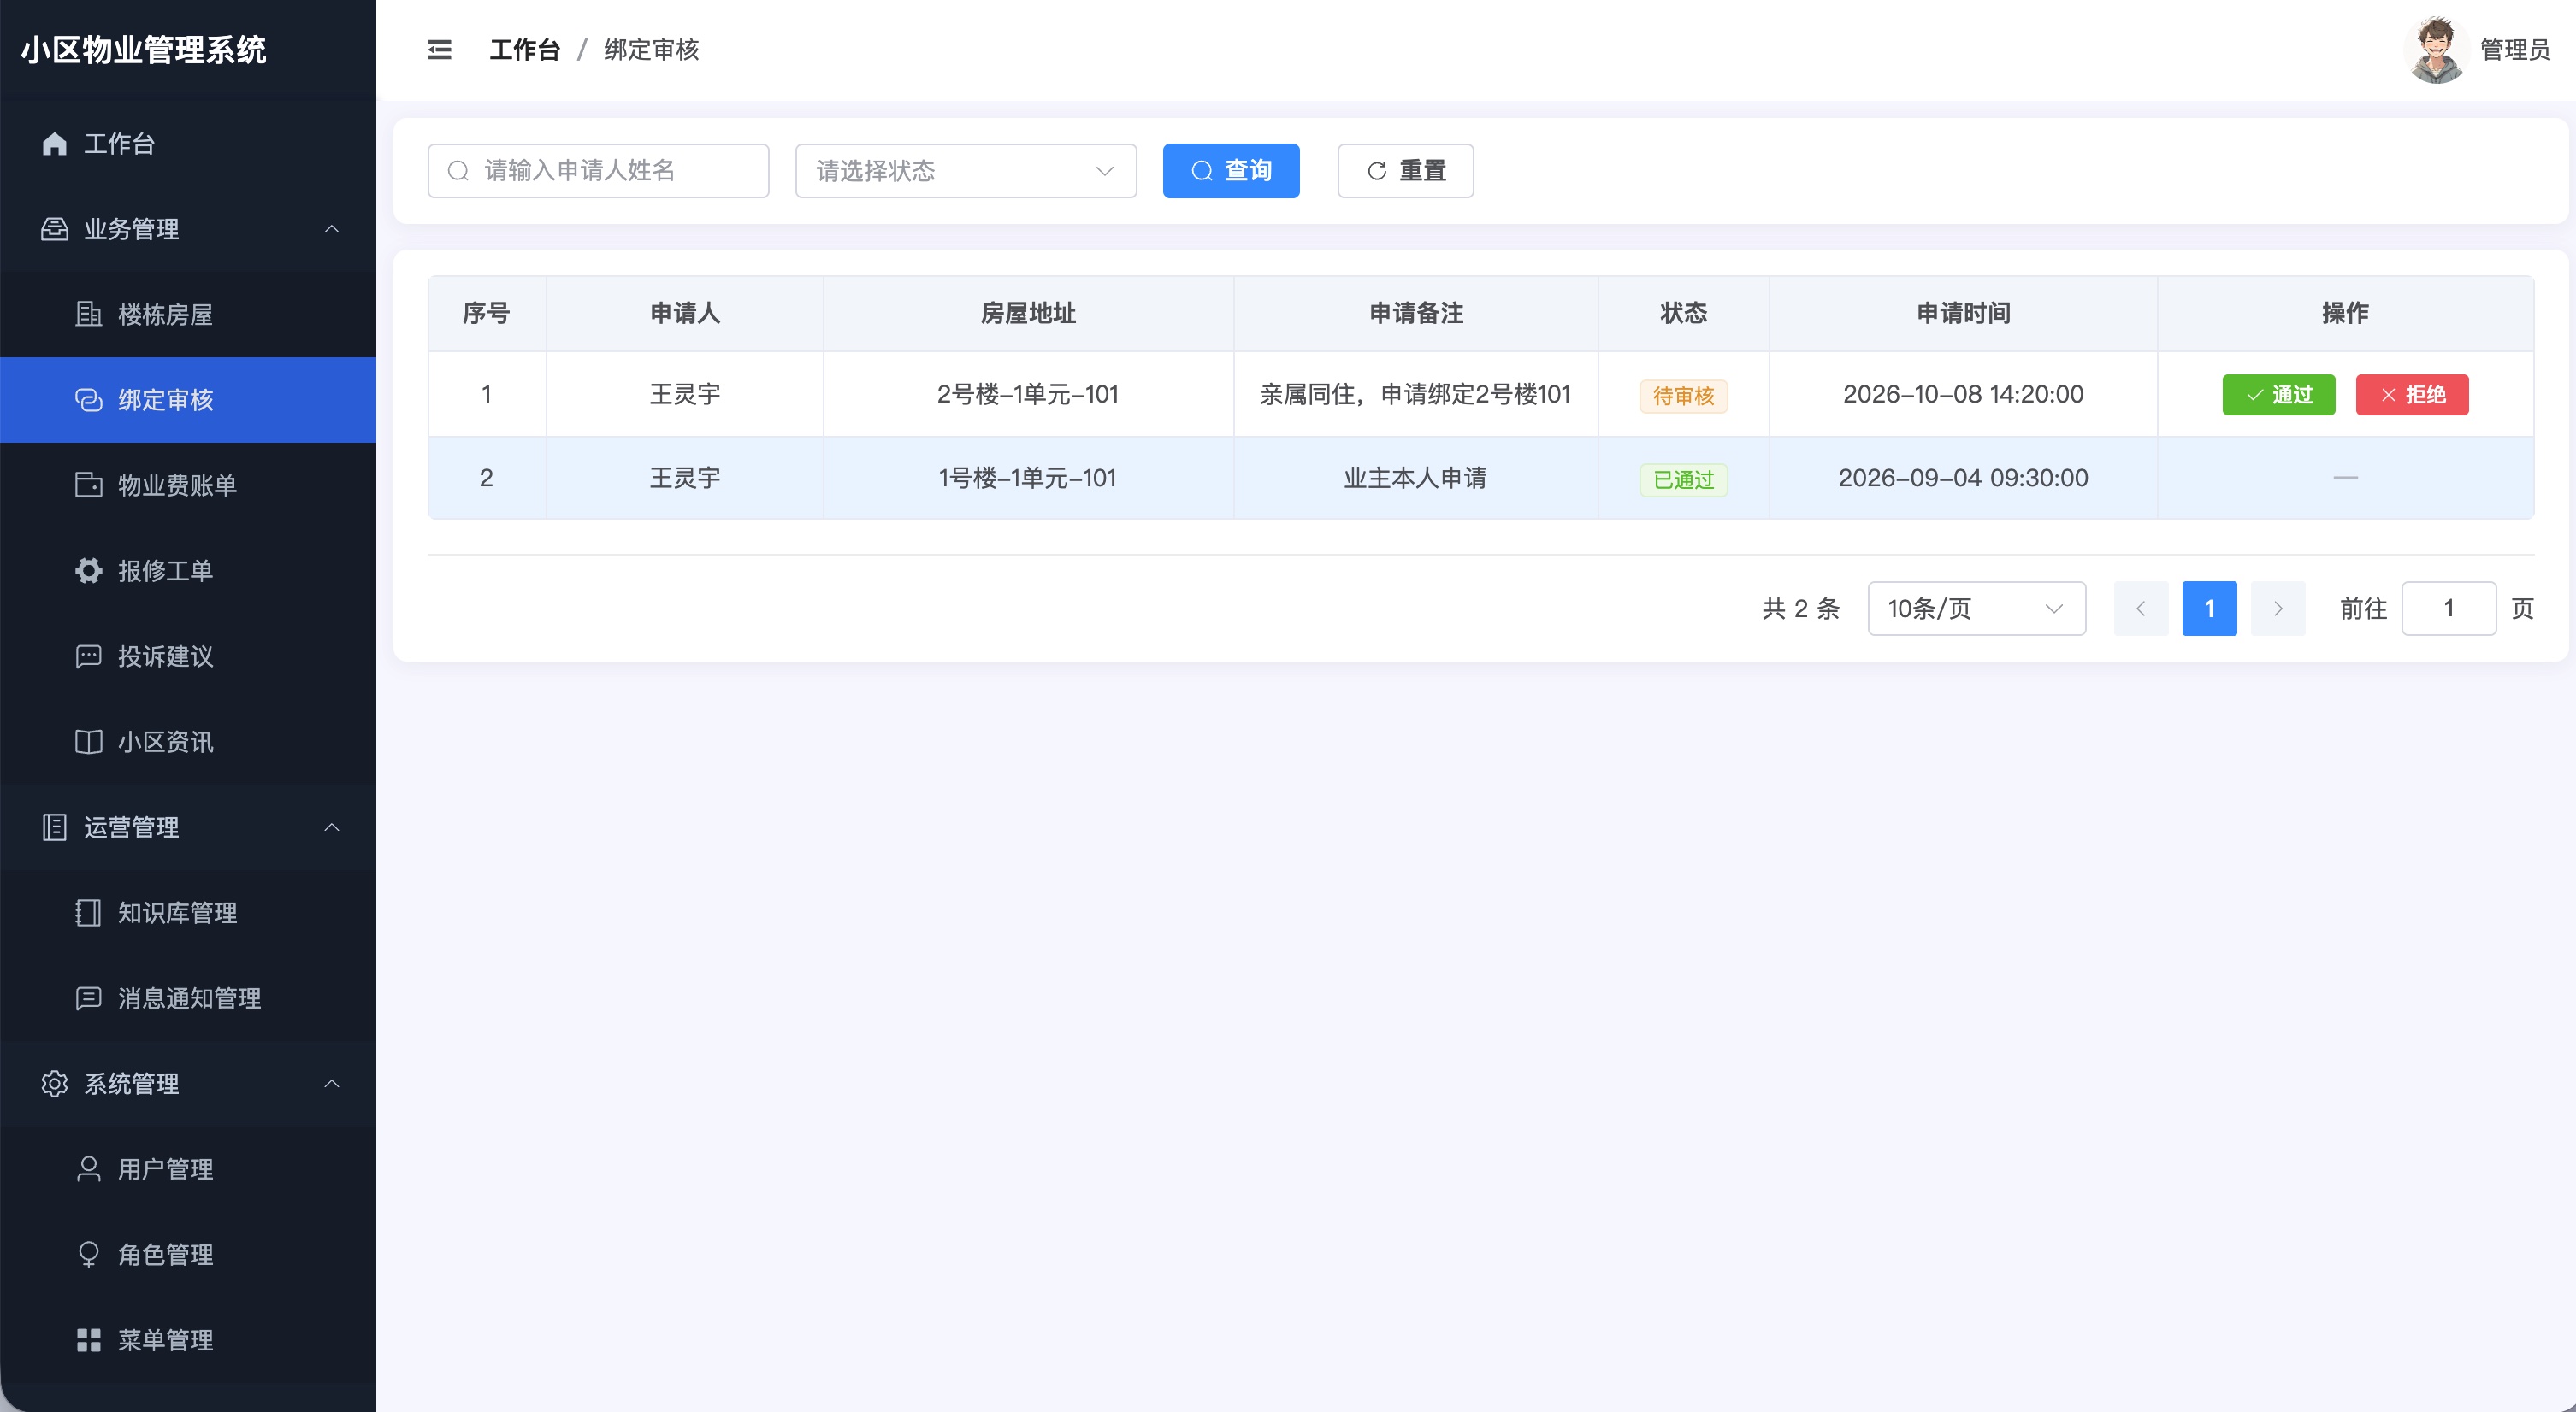Screen dimensions: 2576x1412
Task: Click the gear icon beside 报修工单
Action: [89, 571]
